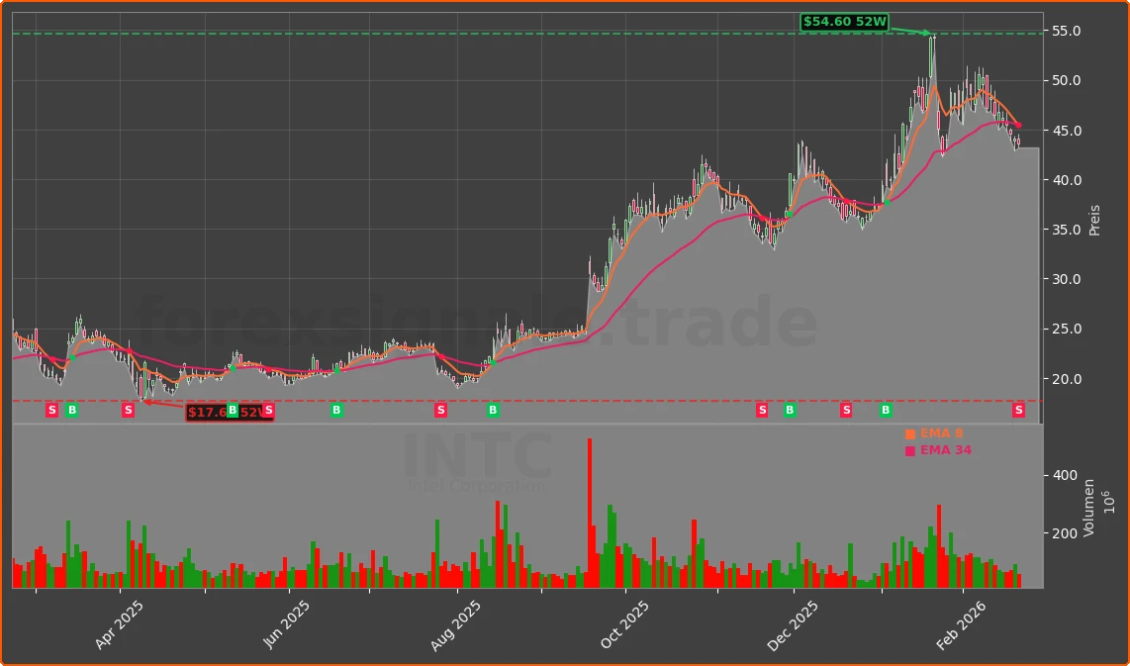Click the S sell marker near Aug 2025

tap(440, 410)
